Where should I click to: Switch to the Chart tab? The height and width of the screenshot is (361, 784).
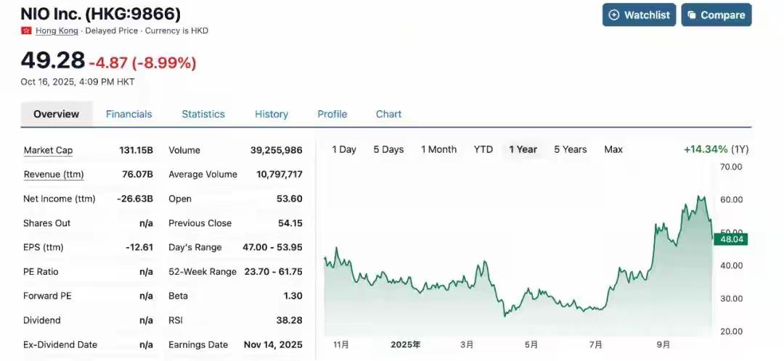[388, 114]
